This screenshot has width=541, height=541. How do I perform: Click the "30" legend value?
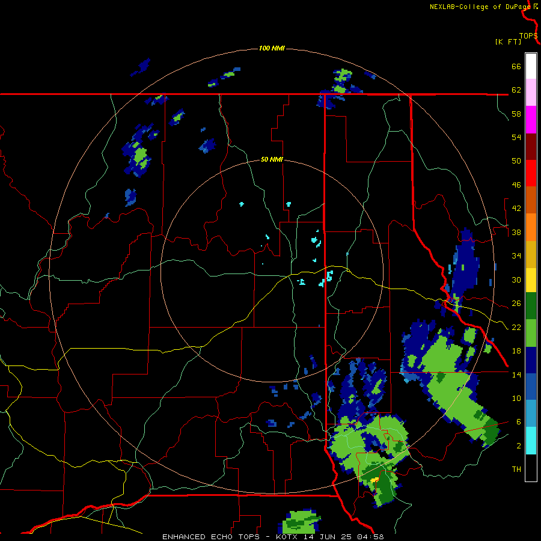pyautogui.click(x=516, y=280)
